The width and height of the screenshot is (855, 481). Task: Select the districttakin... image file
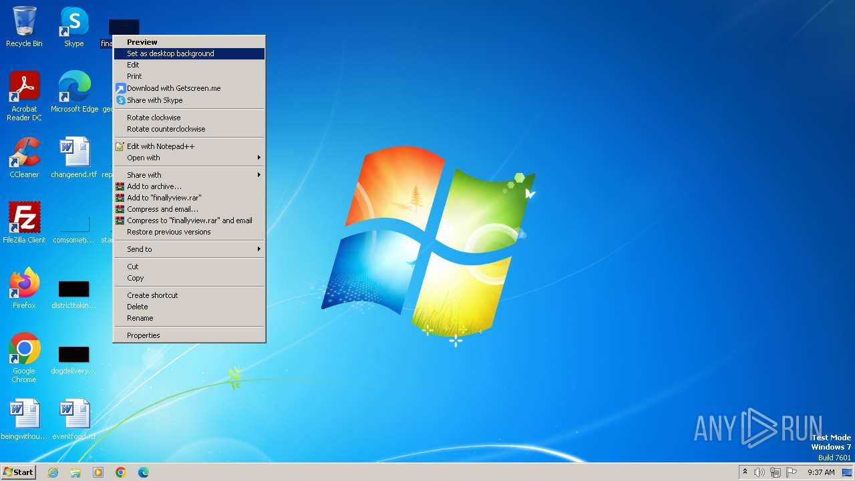[74, 294]
